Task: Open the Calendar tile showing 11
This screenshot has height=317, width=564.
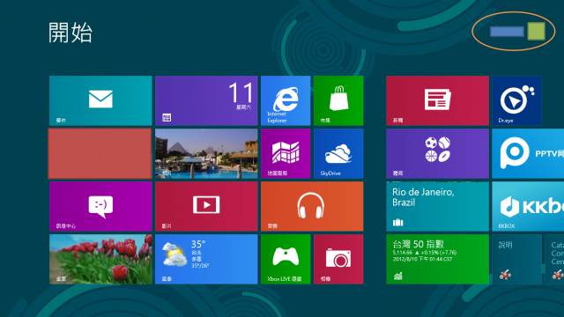Action: [206, 100]
